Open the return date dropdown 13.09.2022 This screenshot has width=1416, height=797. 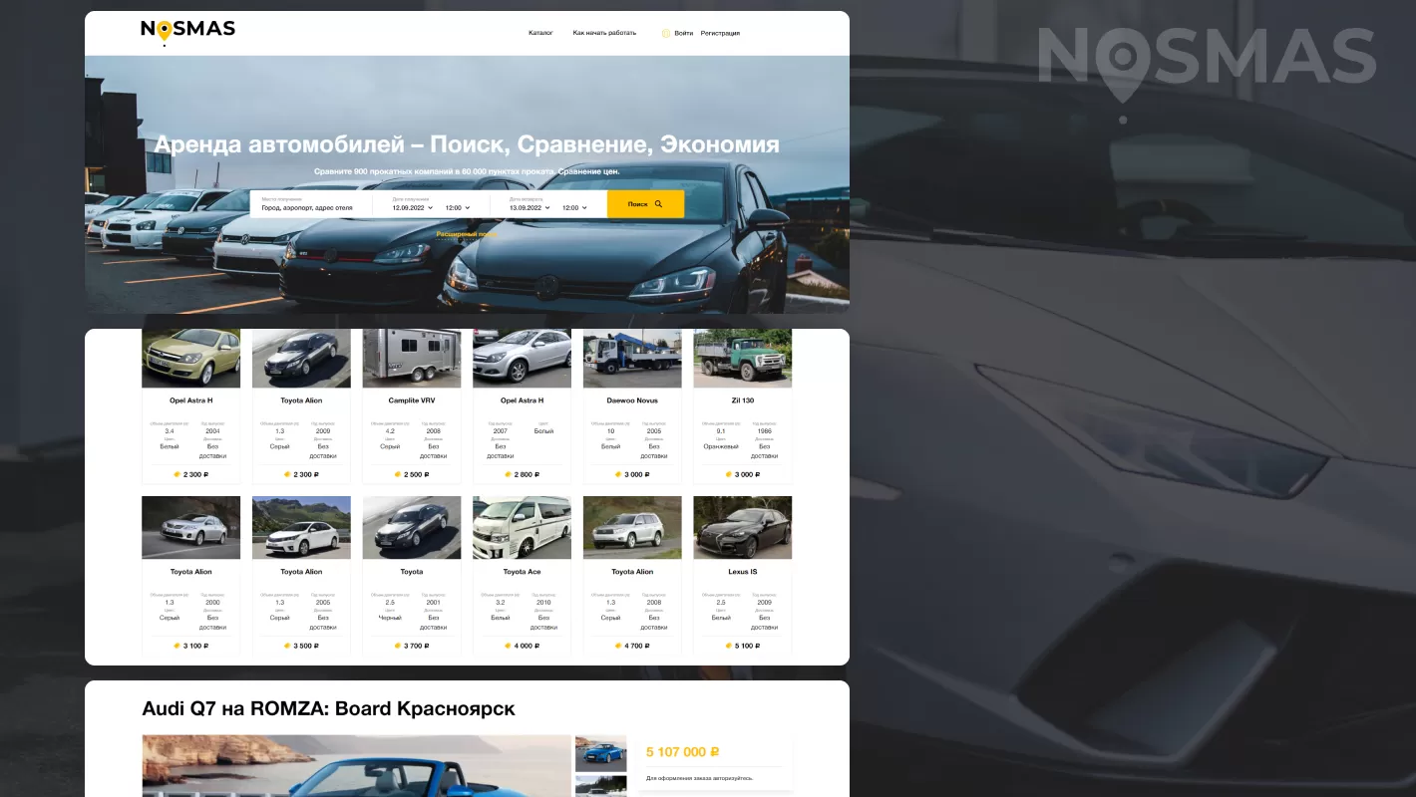click(x=530, y=208)
